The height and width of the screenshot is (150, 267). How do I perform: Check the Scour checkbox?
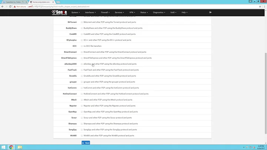click(x=82, y=118)
